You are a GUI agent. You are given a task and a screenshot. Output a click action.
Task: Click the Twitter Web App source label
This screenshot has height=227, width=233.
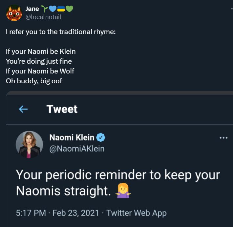(137, 213)
